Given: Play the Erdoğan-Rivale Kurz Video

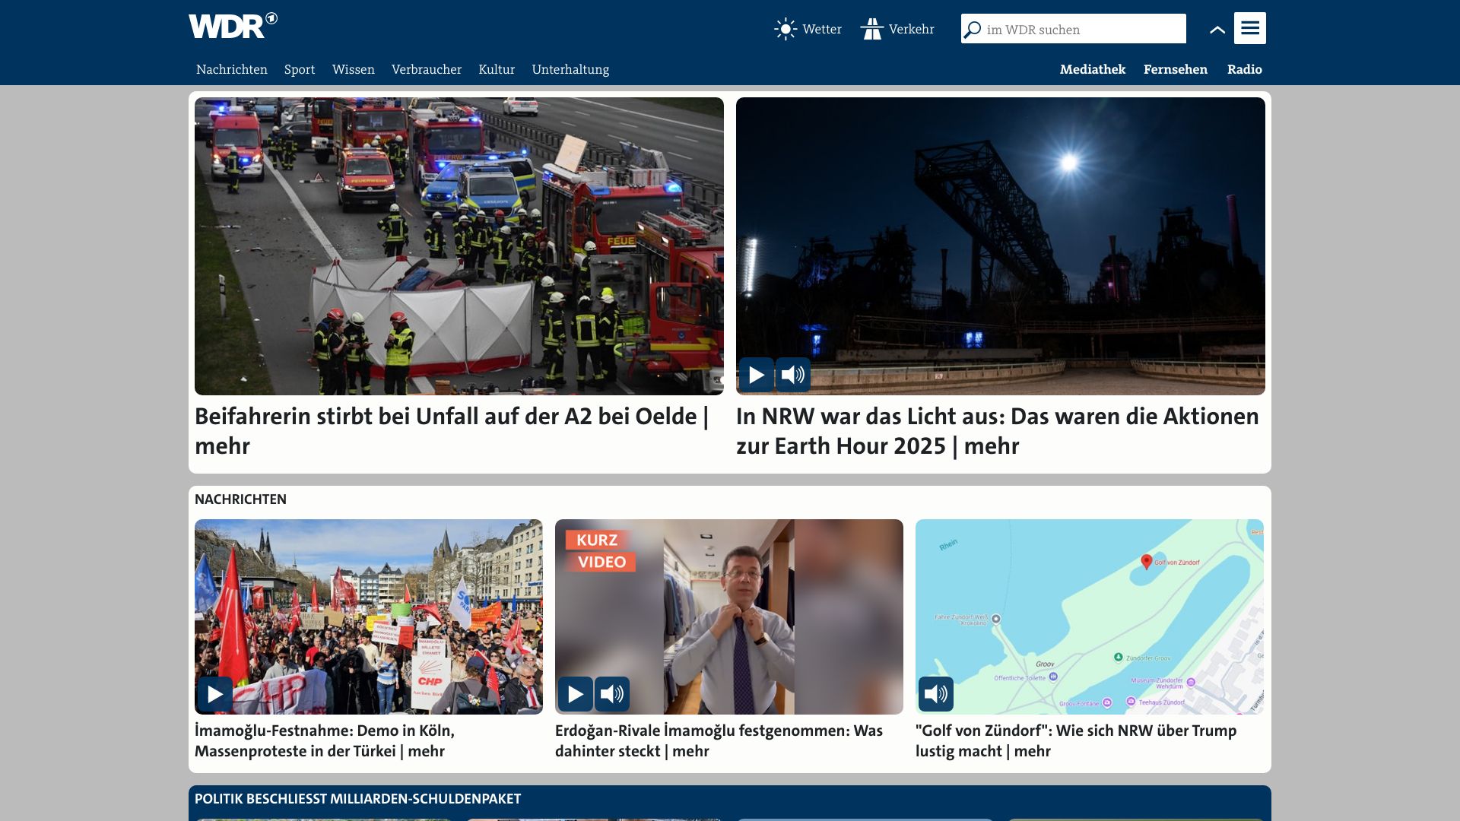Looking at the screenshot, I should [x=575, y=694].
